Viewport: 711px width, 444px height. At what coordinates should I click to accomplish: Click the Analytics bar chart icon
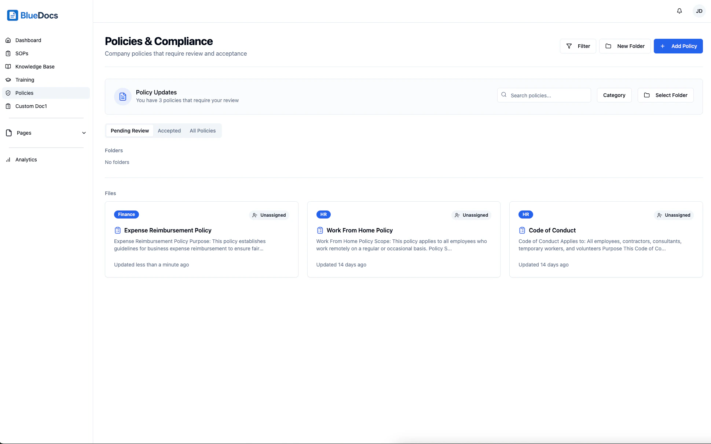coord(8,160)
